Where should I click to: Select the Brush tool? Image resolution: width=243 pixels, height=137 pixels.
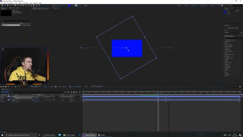28,5
